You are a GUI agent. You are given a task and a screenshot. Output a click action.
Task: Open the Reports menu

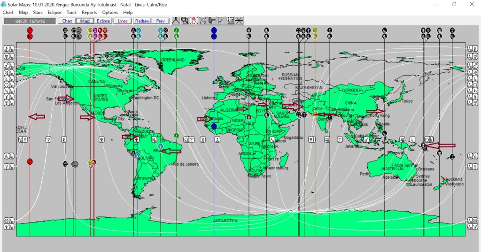point(89,13)
